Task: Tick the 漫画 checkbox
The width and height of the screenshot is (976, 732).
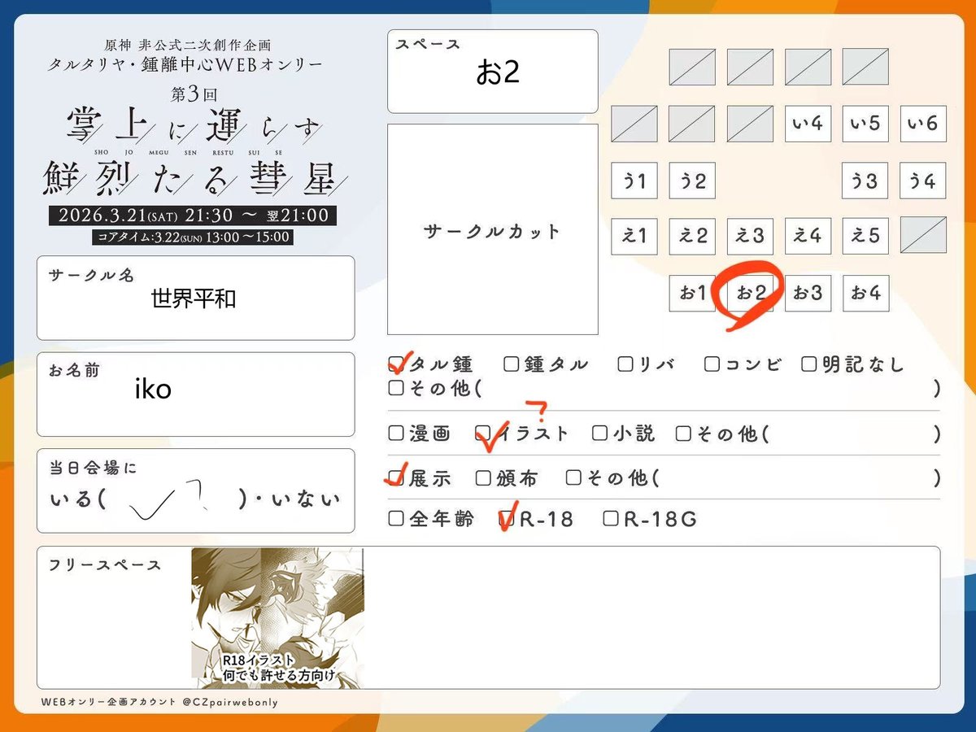Action: (x=396, y=433)
